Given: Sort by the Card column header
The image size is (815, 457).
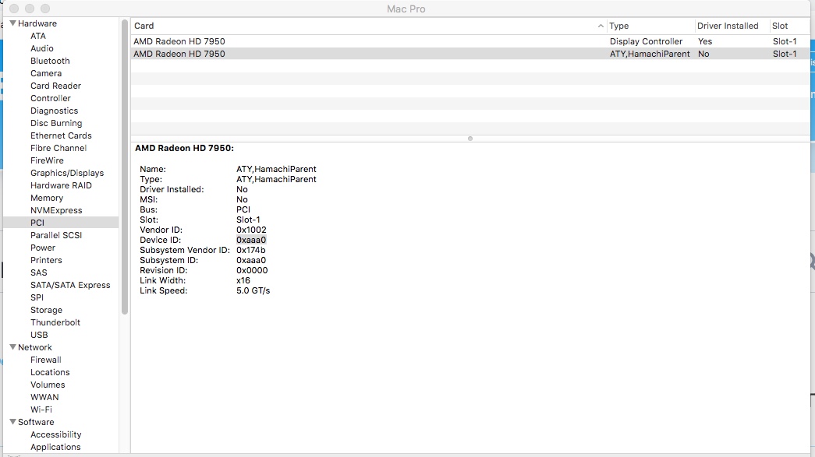Looking at the screenshot, I should coord(144,26).
